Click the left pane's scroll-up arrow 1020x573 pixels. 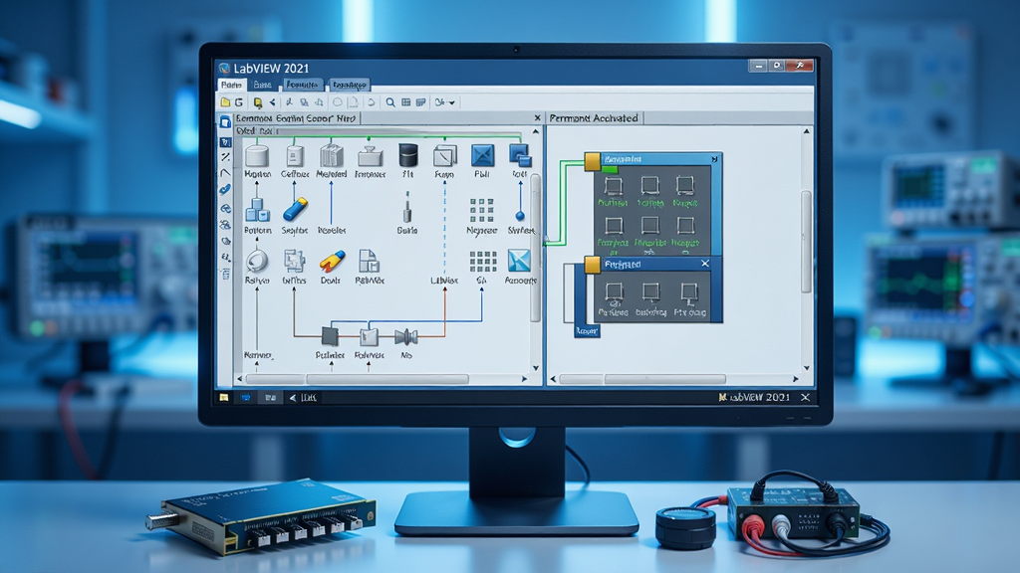coord(536,132)
